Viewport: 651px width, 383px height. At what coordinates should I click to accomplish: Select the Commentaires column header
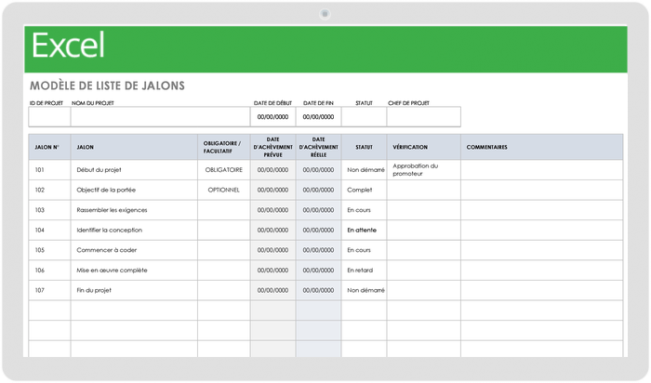pyautogui.click(x=542, y=147)
